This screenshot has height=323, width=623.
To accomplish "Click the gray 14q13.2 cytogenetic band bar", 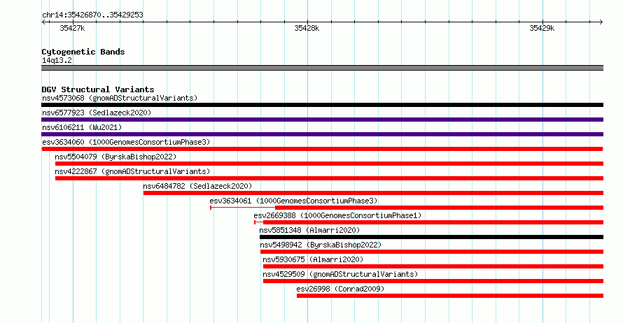I will click(322, 68).
